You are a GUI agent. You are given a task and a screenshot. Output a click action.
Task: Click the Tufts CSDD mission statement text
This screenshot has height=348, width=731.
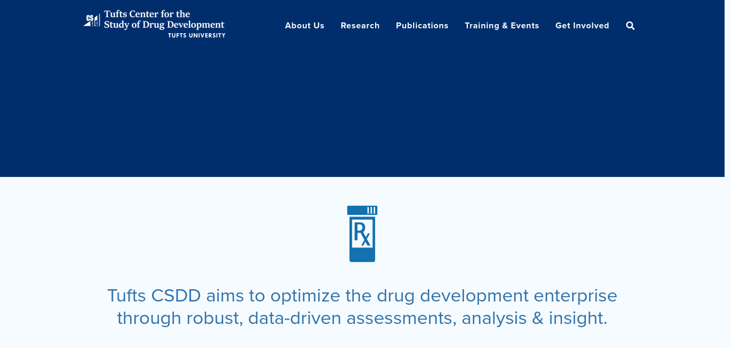tap(362, 306)
